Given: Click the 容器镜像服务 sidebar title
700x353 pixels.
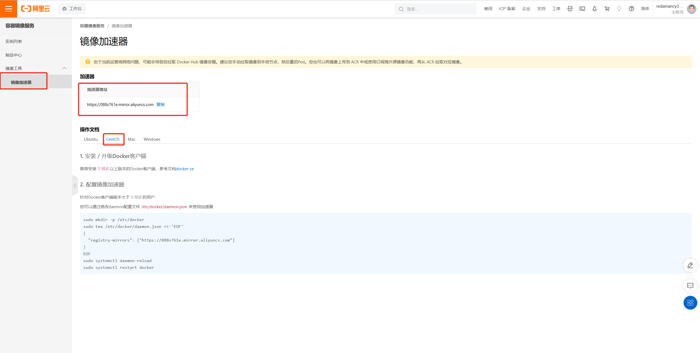Looking at the screenshot, I should (20, 26).
